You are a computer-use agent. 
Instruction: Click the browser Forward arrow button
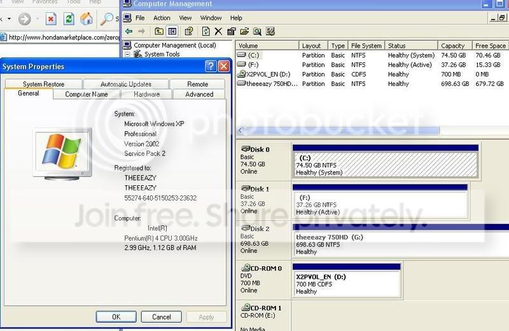(x=24, y=19)
